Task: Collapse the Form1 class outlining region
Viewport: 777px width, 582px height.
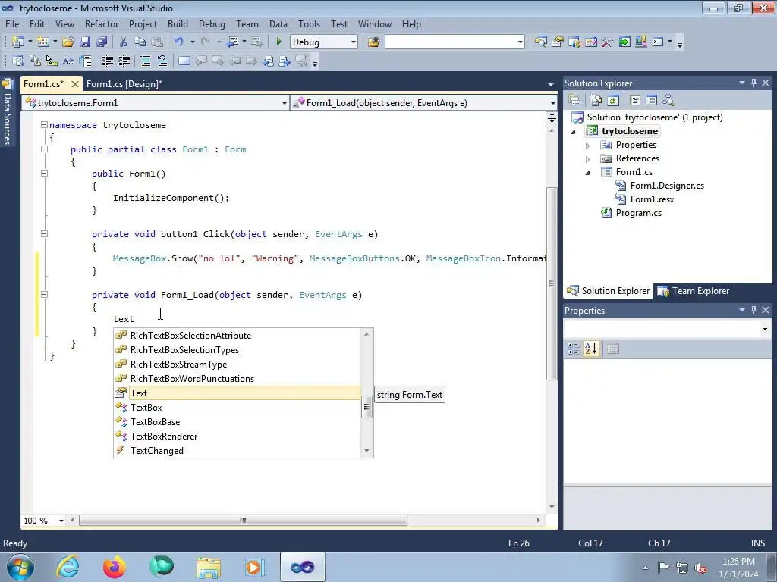Action: pyautogui.click(x=44, y=149)
